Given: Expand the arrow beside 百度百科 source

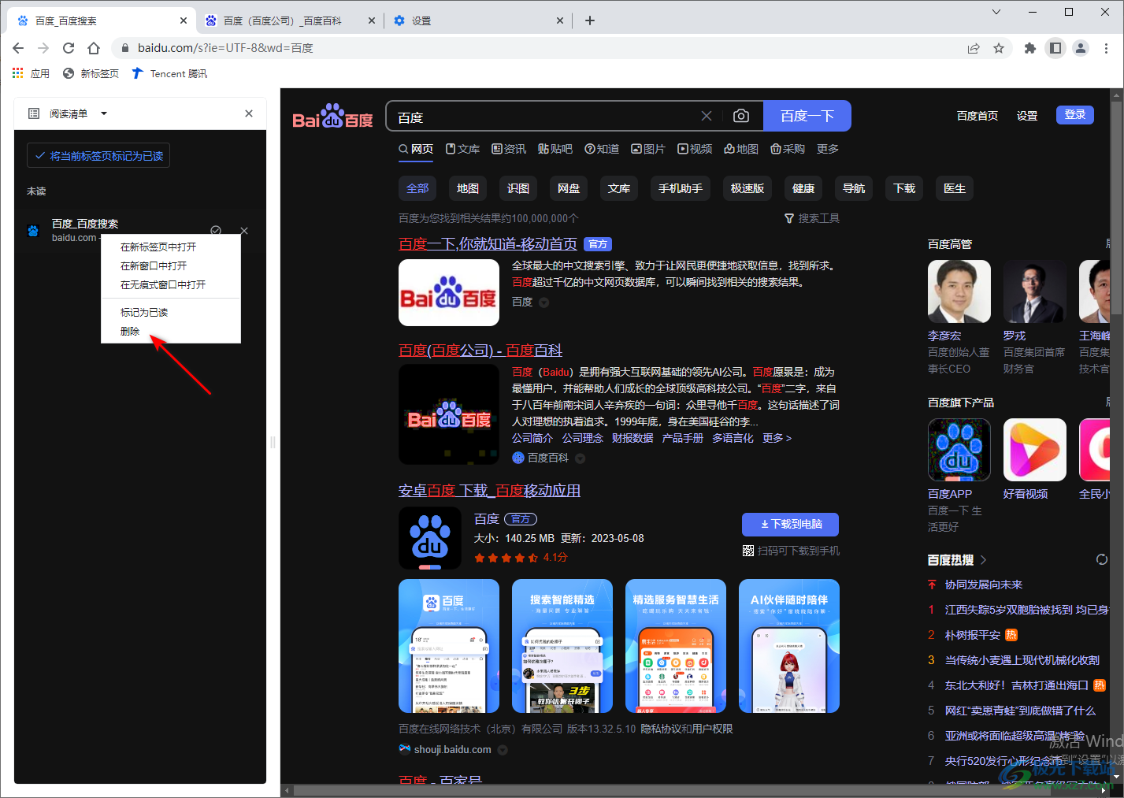Looking at the screenshot, I should point(580,458).
